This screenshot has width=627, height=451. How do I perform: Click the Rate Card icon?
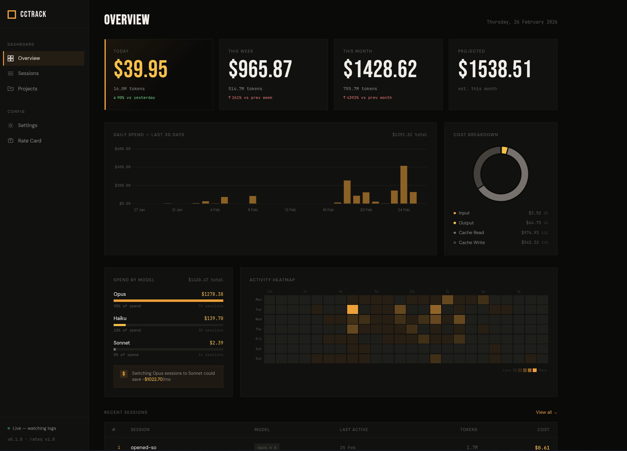pos(11,141)
